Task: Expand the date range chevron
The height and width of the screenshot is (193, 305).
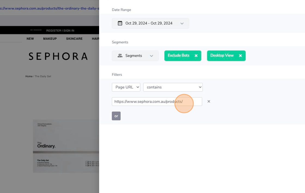Action: (182, 23)
